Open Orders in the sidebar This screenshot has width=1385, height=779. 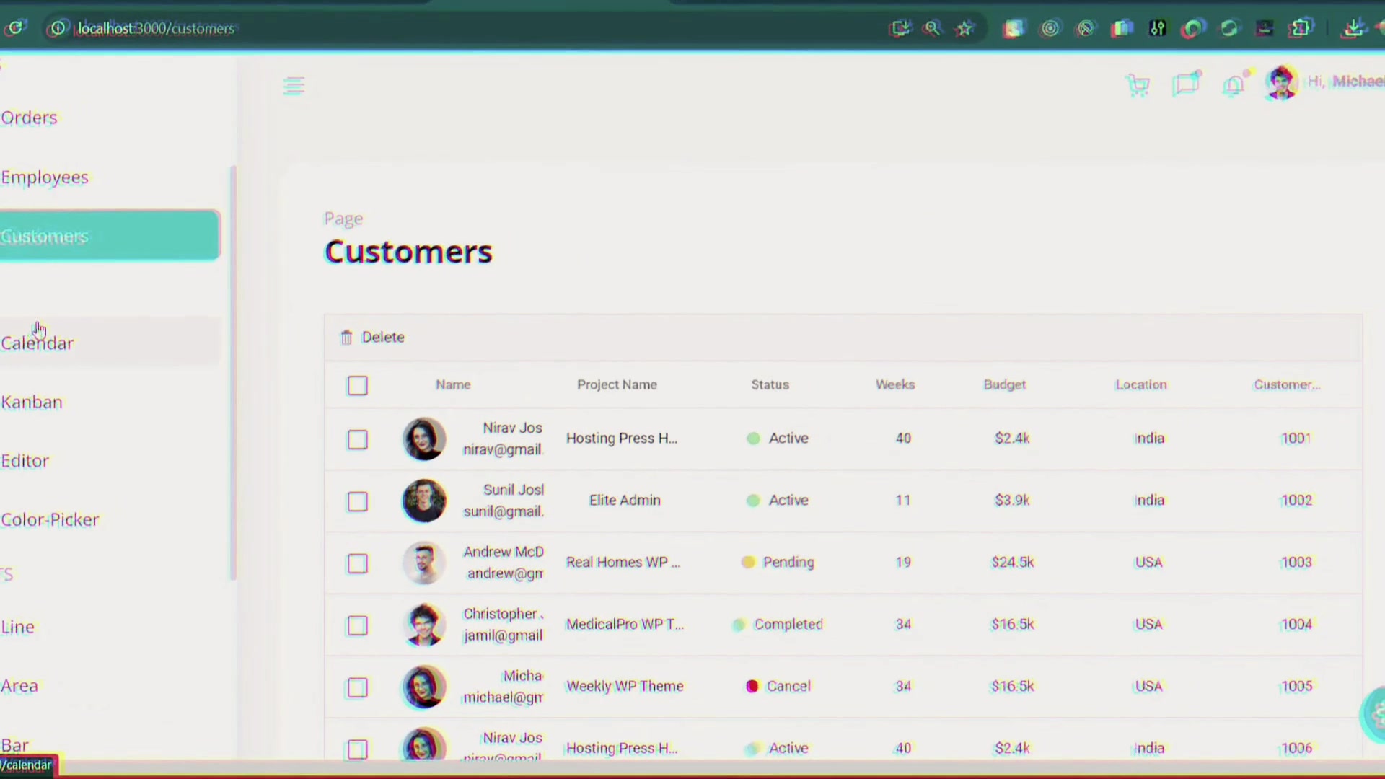click(x=29, y=118)
